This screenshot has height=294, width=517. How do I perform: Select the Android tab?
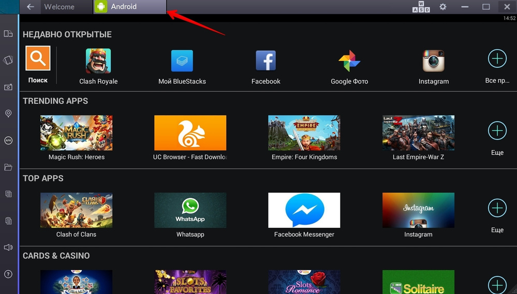(130, 7)
